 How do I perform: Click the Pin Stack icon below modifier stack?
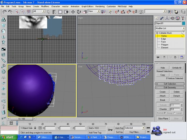pyautogui.click(x=158, y=57)
